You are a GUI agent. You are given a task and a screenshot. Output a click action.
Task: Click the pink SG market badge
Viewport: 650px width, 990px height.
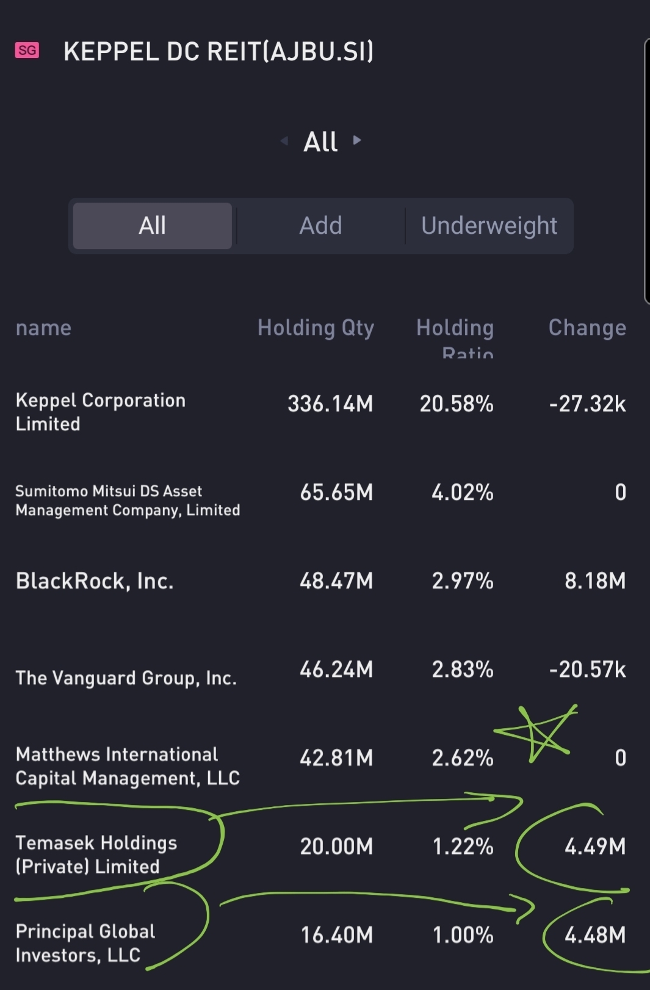[27, 50]
